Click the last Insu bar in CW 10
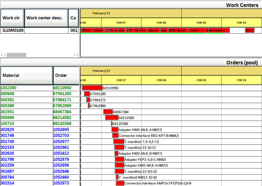Viewport: 262px width, 186px height. click(249, 30)
